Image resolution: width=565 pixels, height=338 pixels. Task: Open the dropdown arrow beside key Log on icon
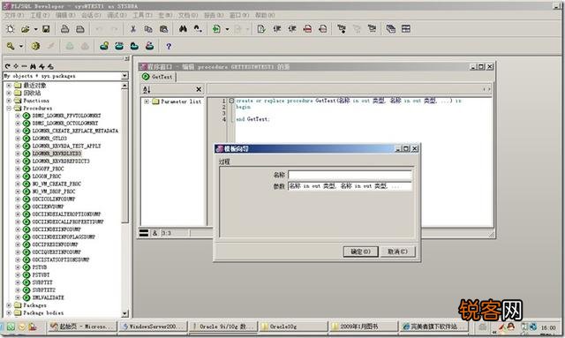point(21,46)
